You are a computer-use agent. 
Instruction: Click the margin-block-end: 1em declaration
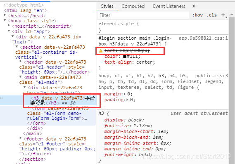click(x=133, y=137)
